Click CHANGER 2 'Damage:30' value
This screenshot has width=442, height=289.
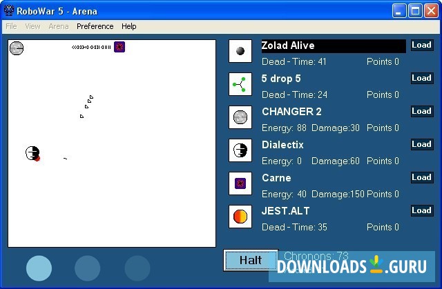336,128
